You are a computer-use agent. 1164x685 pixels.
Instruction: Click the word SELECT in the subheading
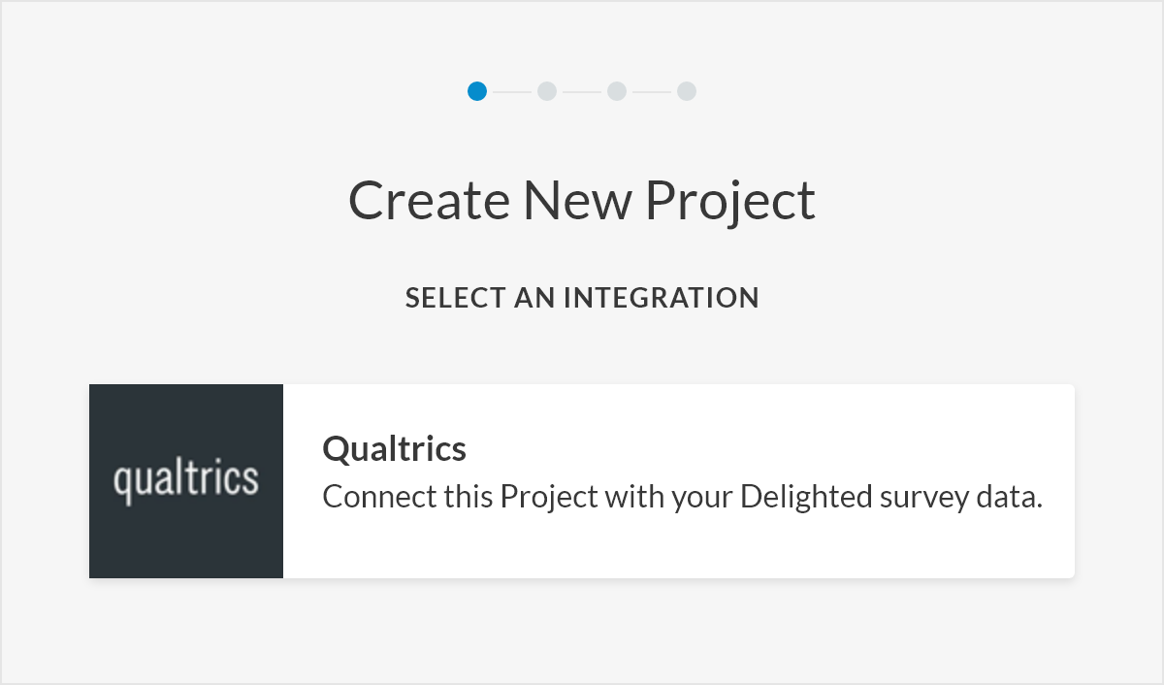455,298
